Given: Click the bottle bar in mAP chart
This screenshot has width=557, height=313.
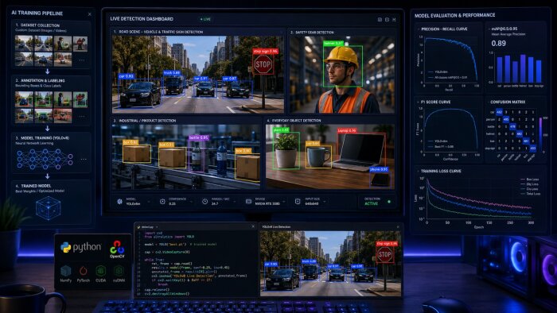Looking at the screenshot, I should [x=515, y=72].
